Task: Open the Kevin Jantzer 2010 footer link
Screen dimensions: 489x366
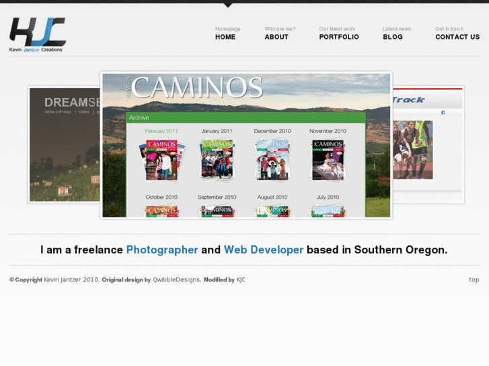Action: (71, 280)
